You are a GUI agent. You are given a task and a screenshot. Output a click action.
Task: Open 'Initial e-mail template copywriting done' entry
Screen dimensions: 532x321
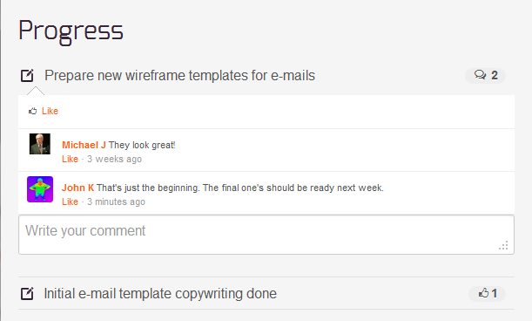tap(160, 293)
